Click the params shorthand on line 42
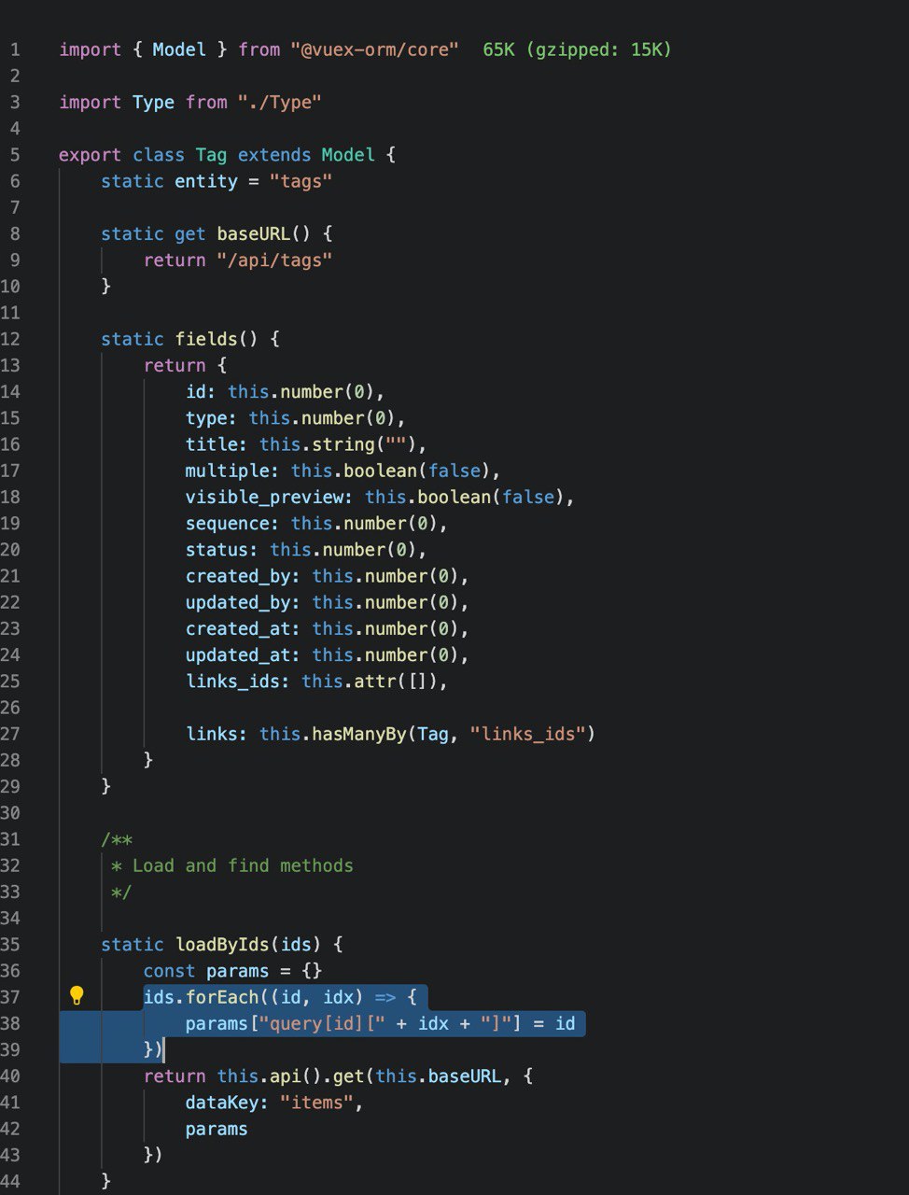Viewport: 909px width, 1195px height. tap(217, 1129)
